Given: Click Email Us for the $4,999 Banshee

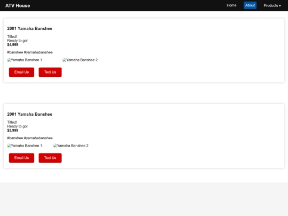Looking at the screenshot, I should (21, 72).
